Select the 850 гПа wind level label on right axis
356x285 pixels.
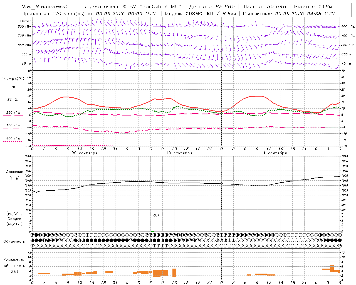coord(348,45)
